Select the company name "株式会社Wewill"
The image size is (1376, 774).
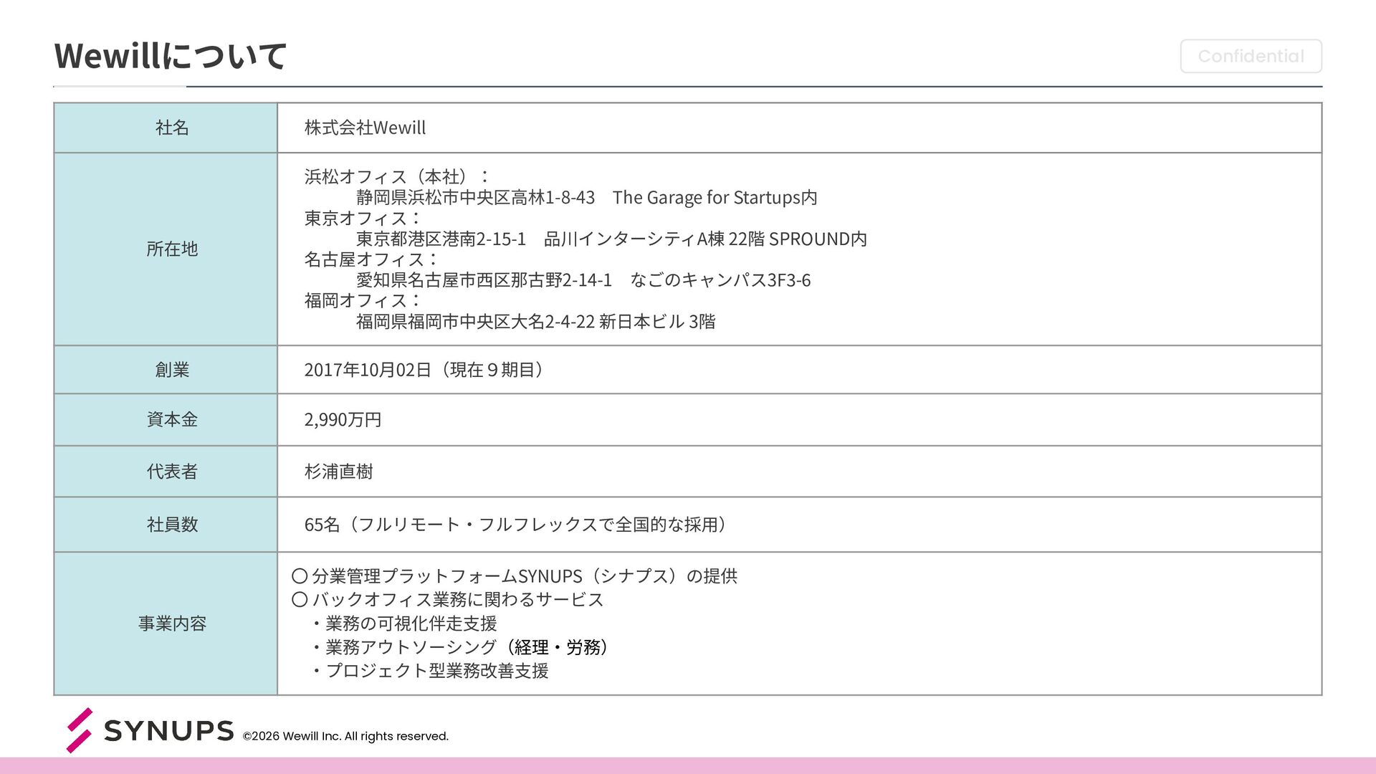click(365, 128)
